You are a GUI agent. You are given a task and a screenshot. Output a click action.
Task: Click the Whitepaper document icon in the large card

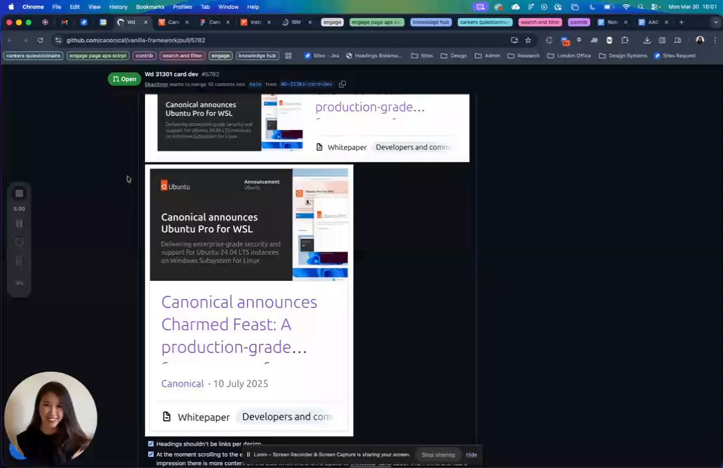pyautogui.click(x=167, y=417)
